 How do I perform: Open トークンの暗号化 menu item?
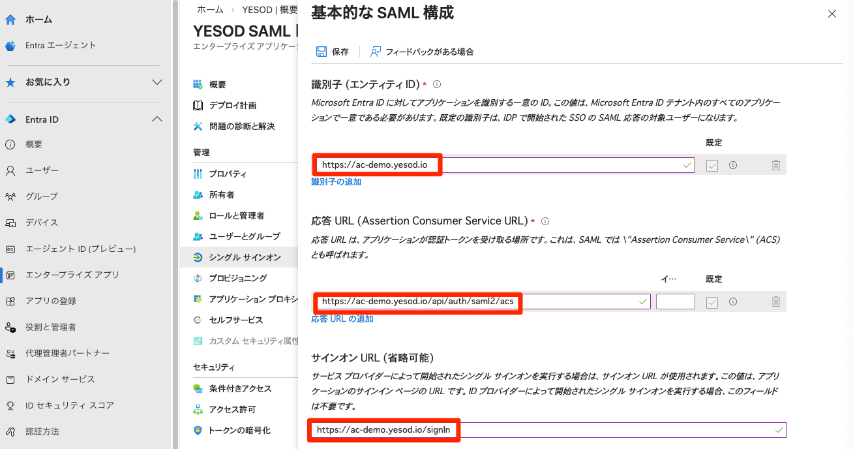[239, 431]
